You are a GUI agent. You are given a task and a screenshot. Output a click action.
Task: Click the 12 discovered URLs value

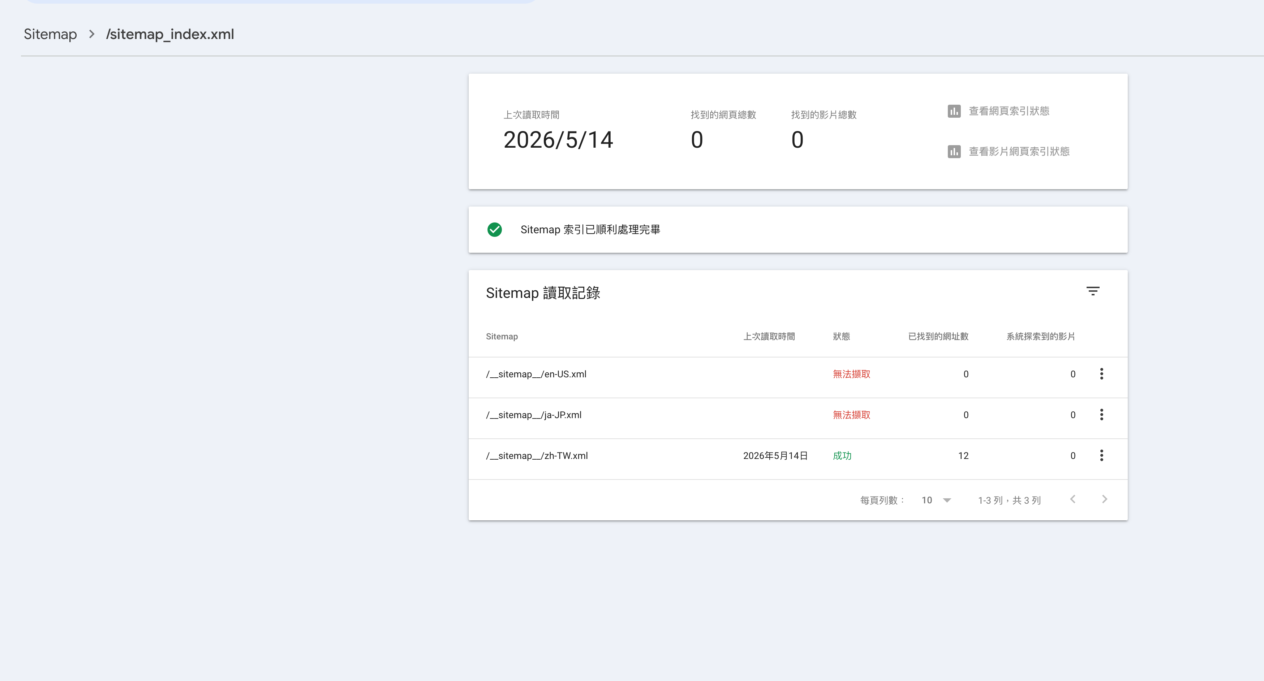963,455
